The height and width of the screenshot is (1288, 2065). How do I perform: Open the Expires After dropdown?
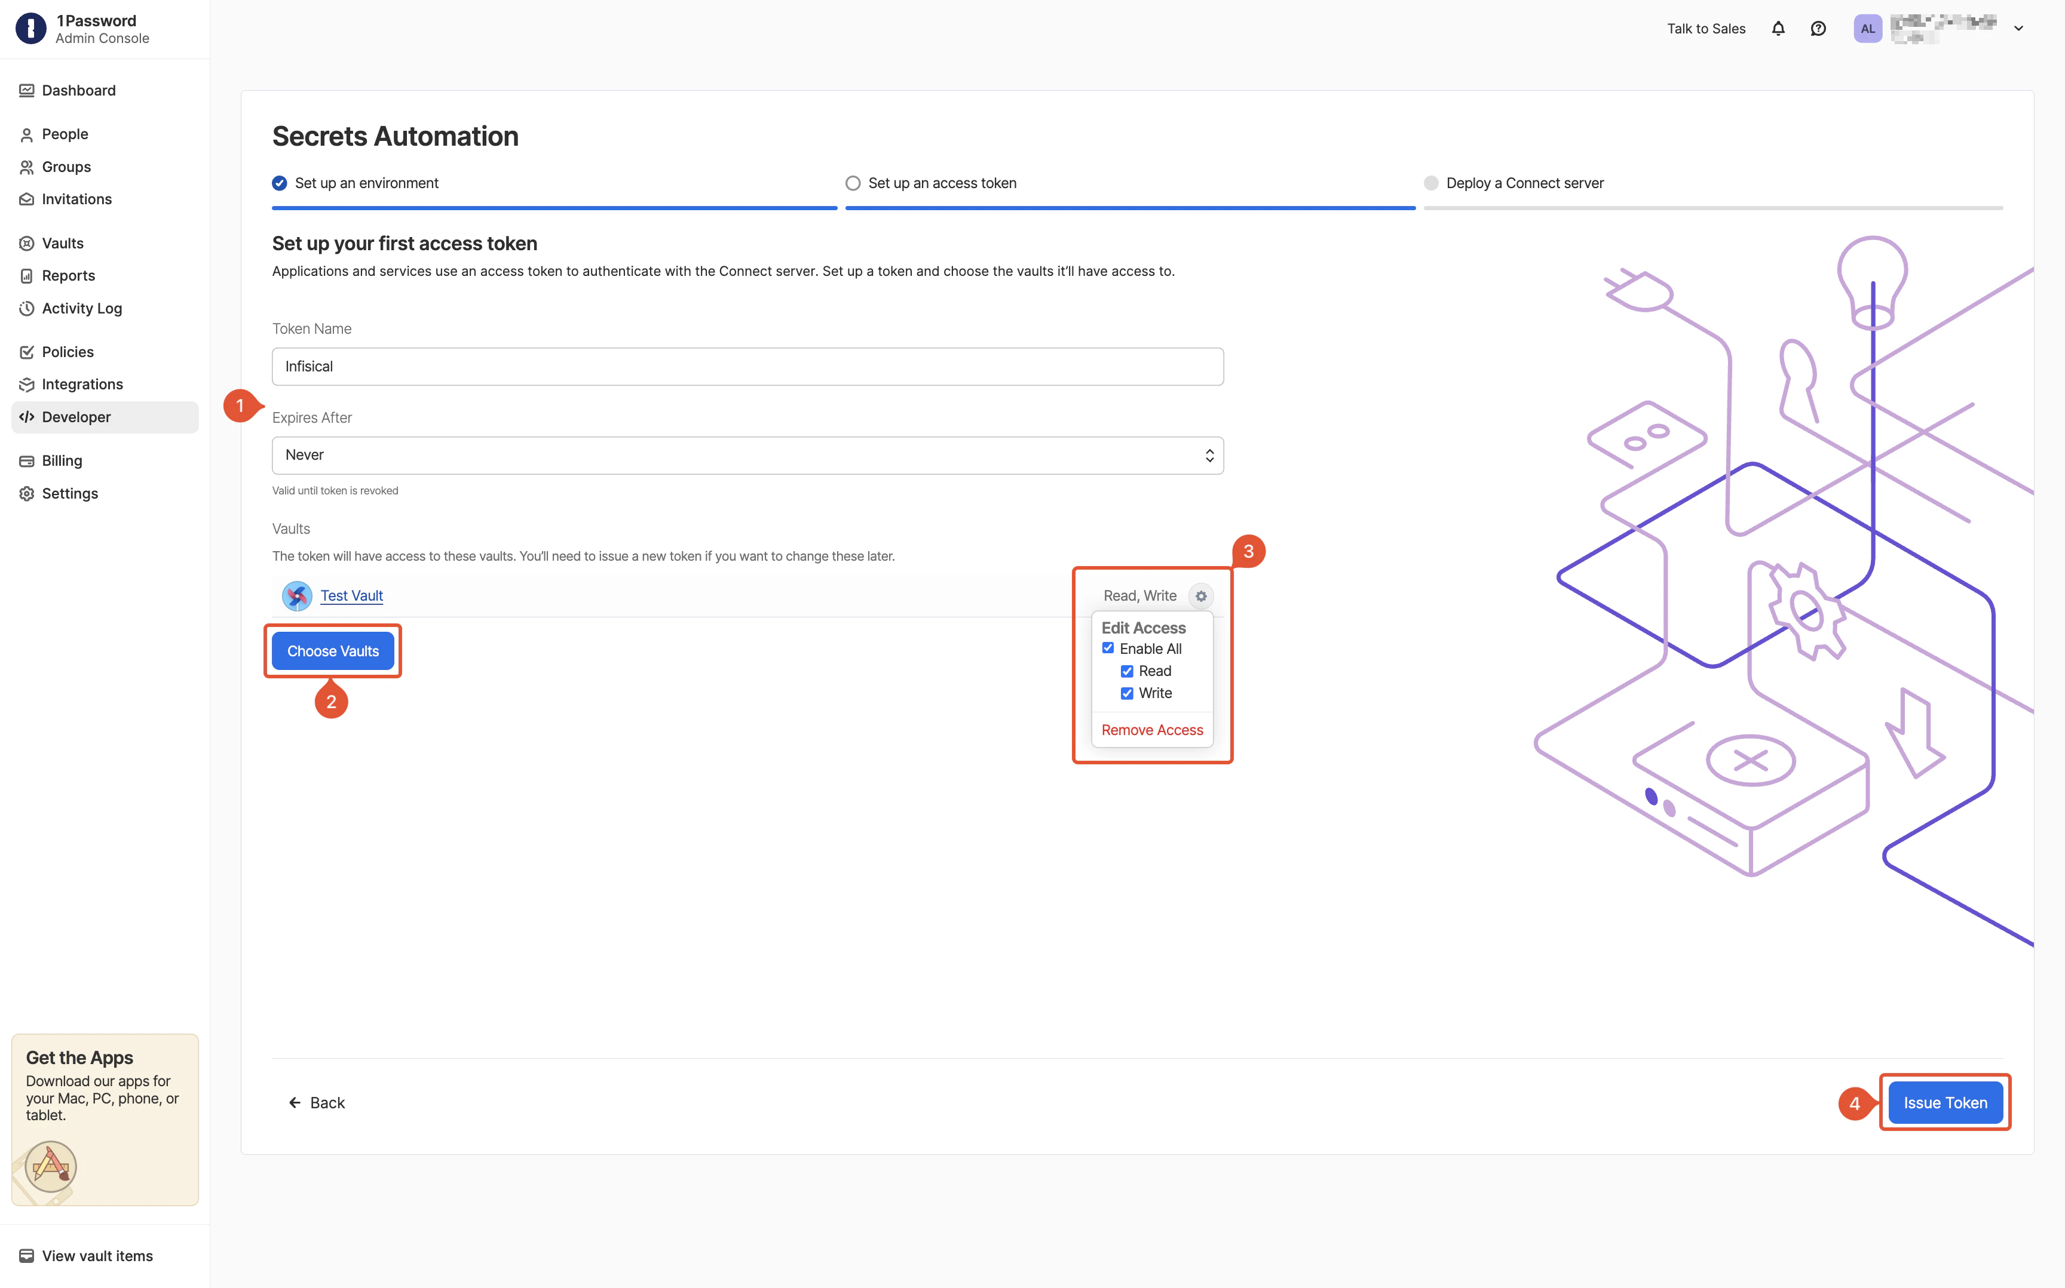747,455
